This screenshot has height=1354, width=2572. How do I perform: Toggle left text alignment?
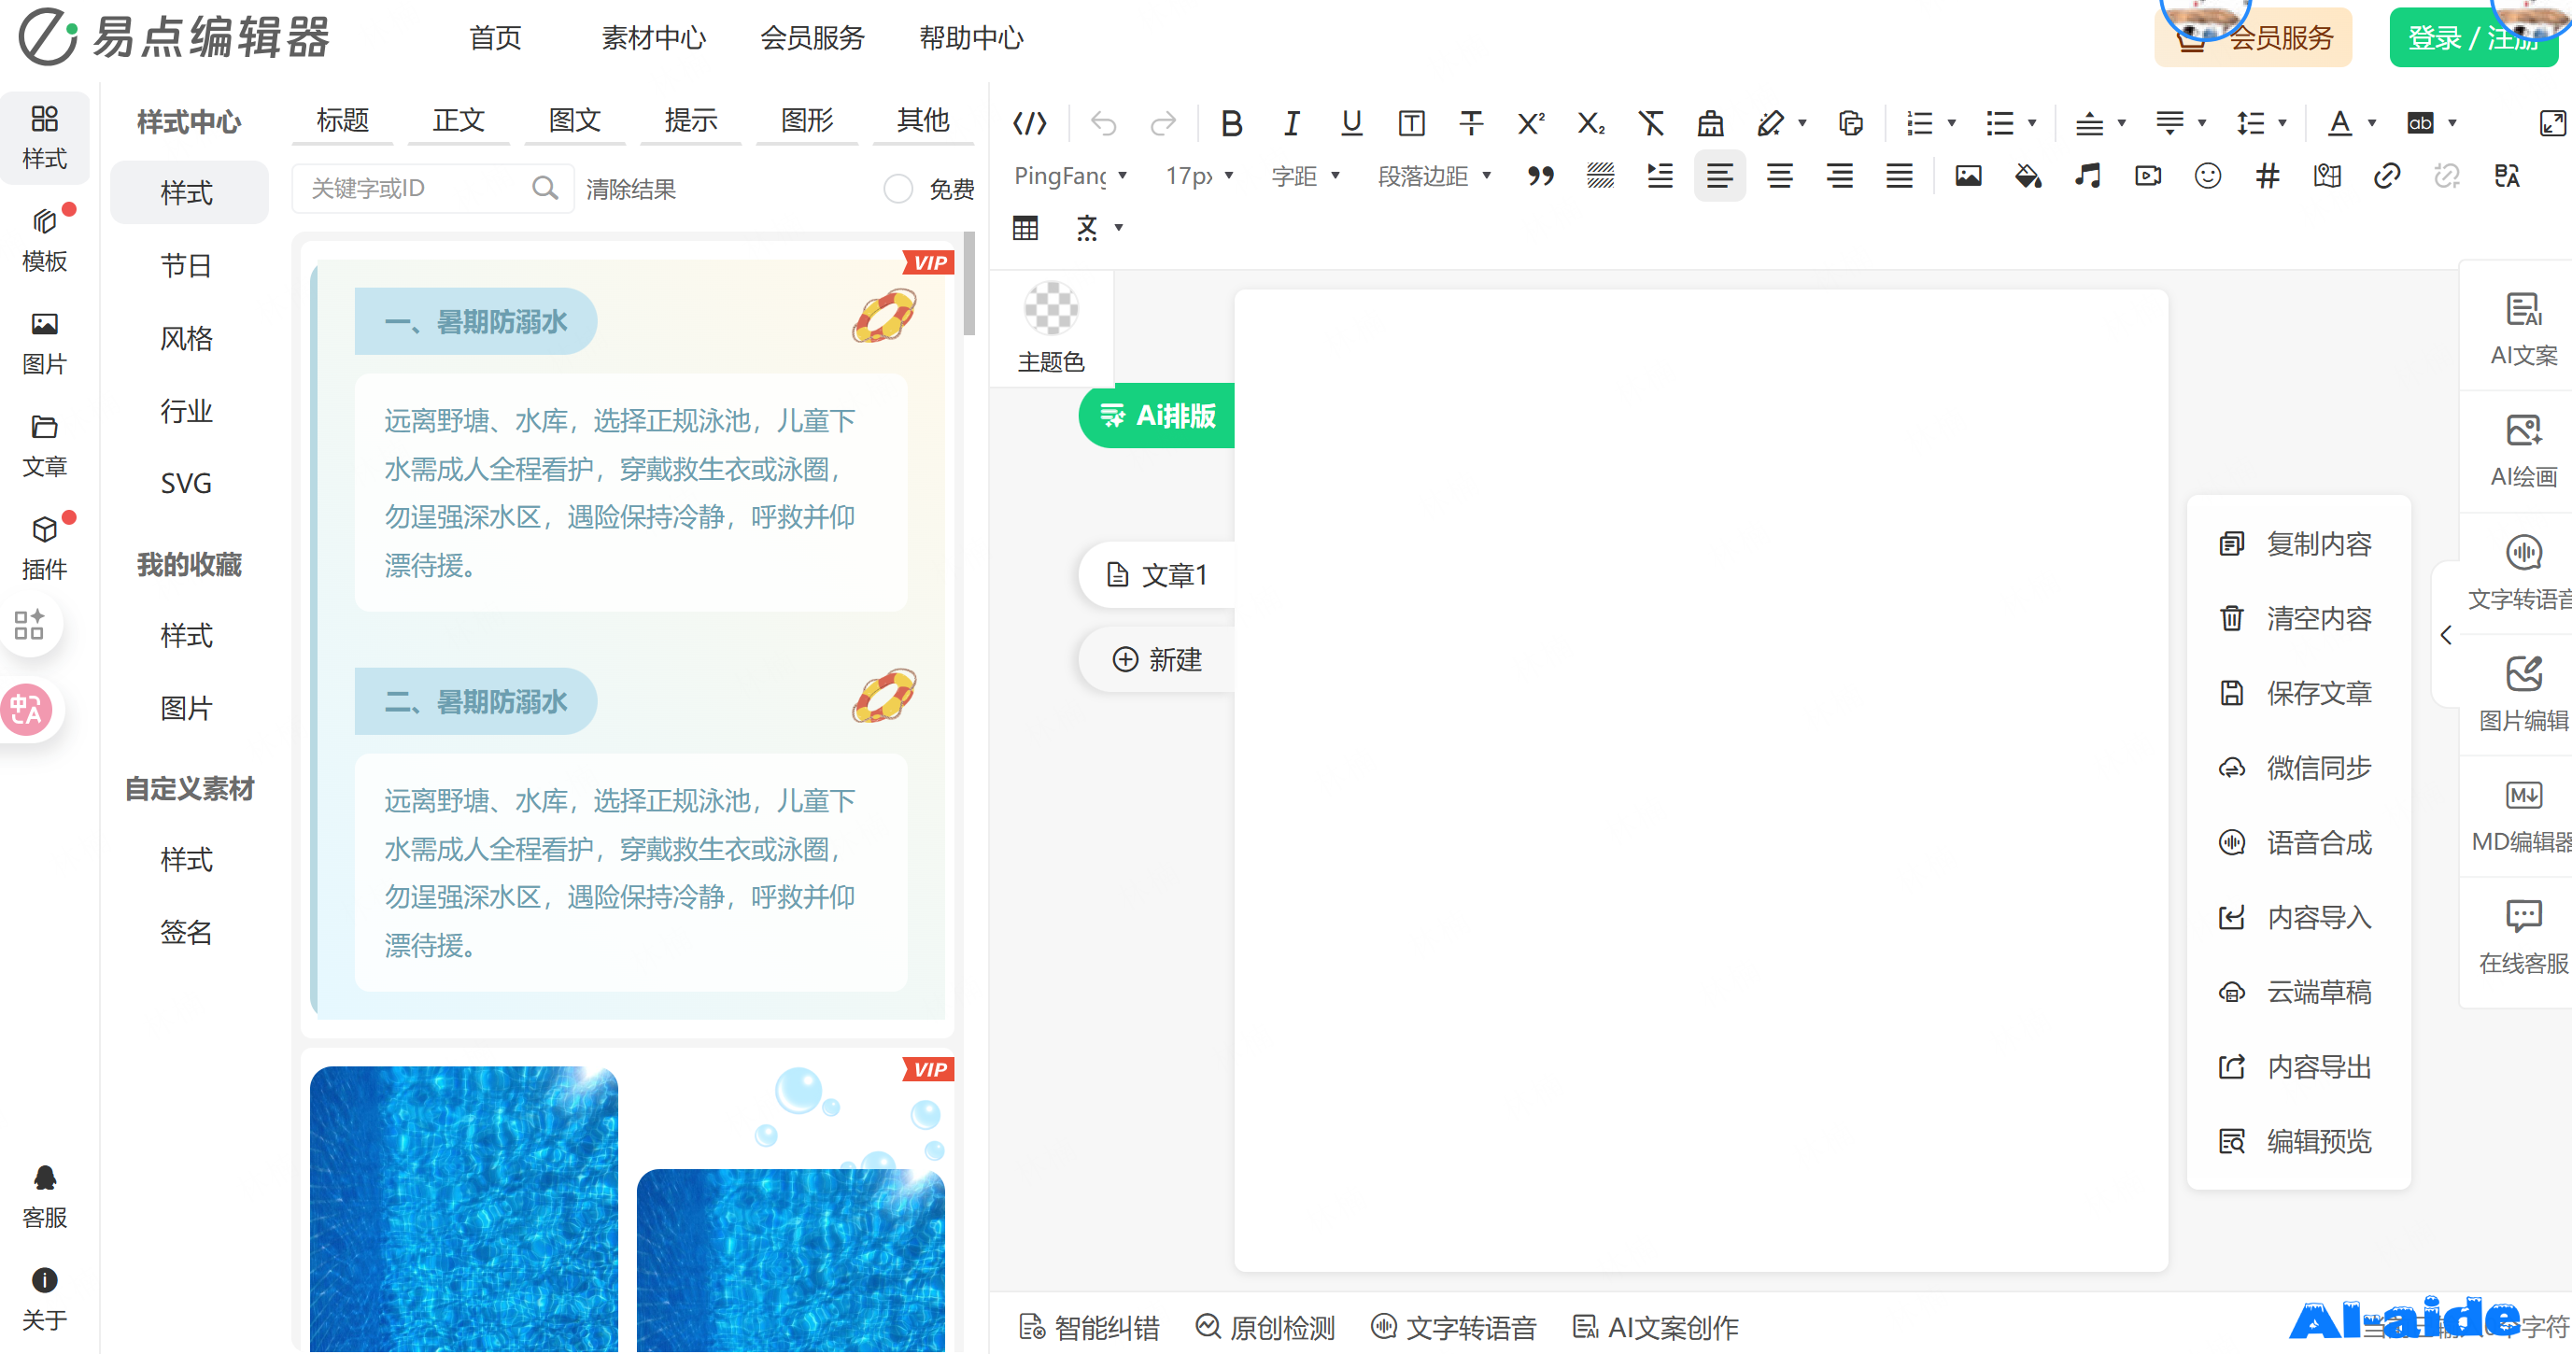(1719, 176)
